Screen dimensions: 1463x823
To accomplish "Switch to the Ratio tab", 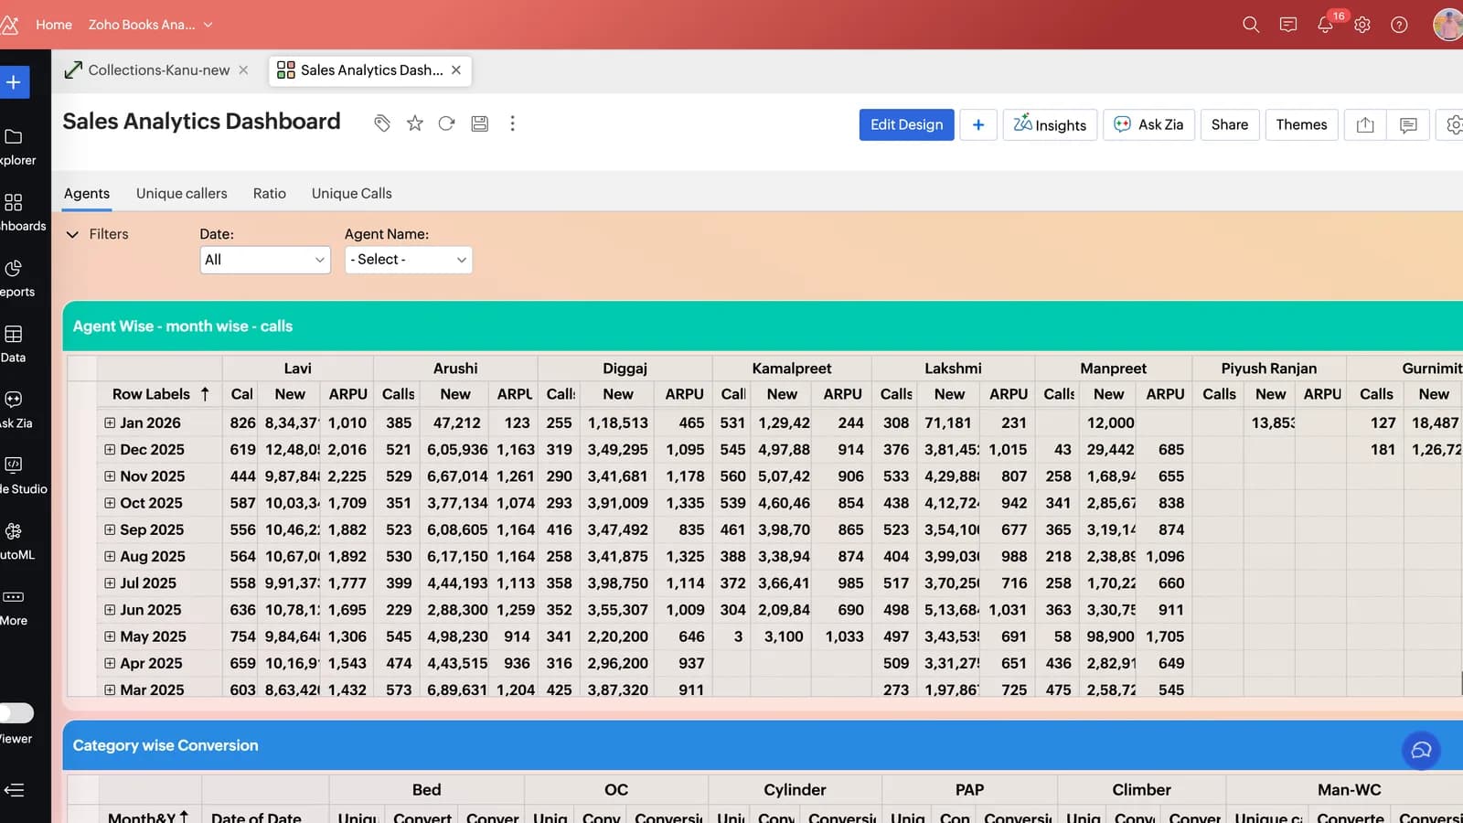I will tap(270, 193).
